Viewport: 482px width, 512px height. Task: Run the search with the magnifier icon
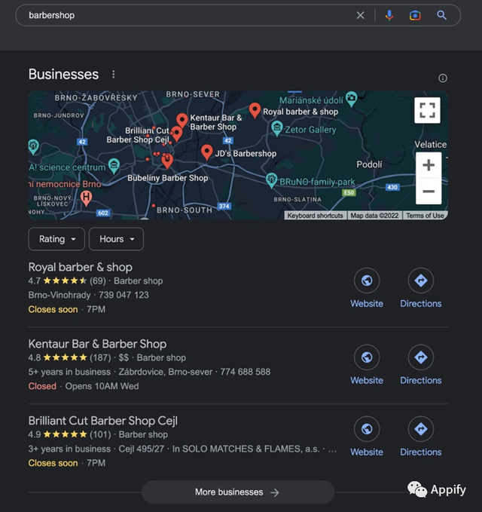coord(441,15)
